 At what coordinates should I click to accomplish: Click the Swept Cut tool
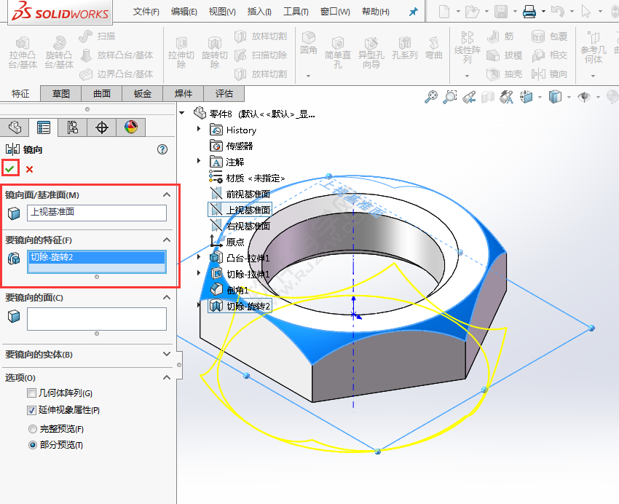(260, 55)
